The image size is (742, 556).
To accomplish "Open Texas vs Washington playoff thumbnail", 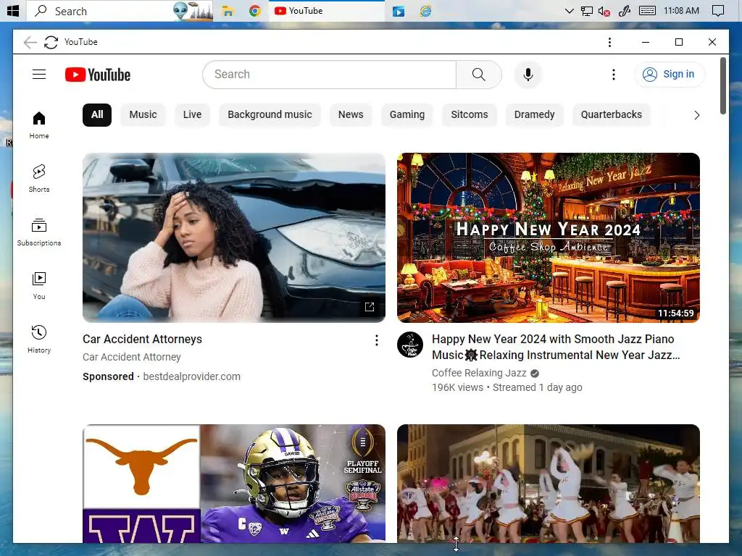I will pyautogui.click(x=234, y=483).
